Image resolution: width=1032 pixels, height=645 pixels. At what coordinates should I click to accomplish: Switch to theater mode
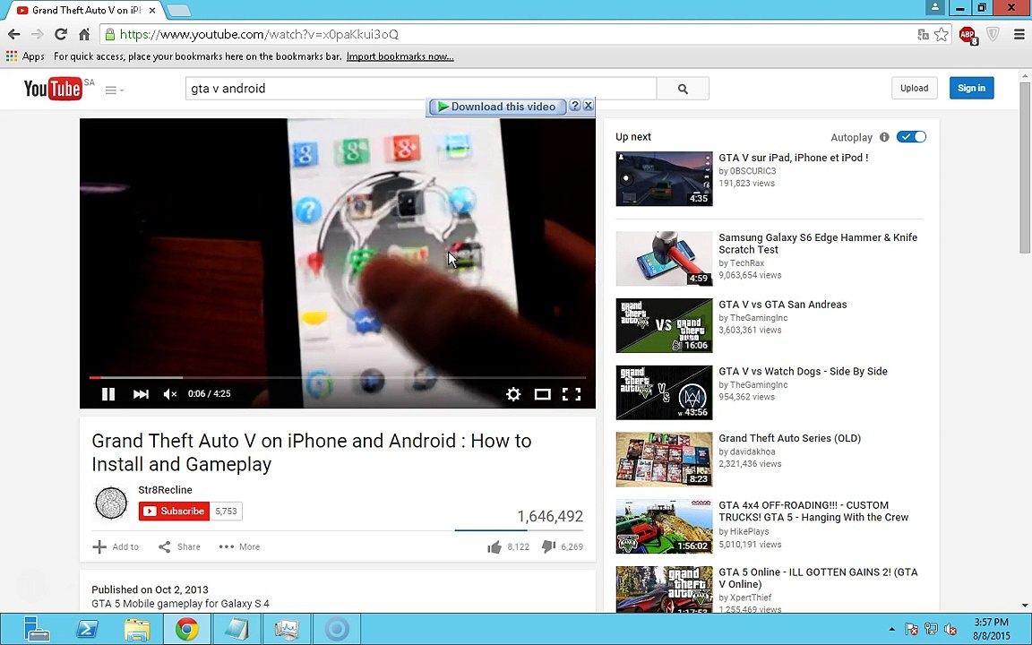tap(542, 393)
